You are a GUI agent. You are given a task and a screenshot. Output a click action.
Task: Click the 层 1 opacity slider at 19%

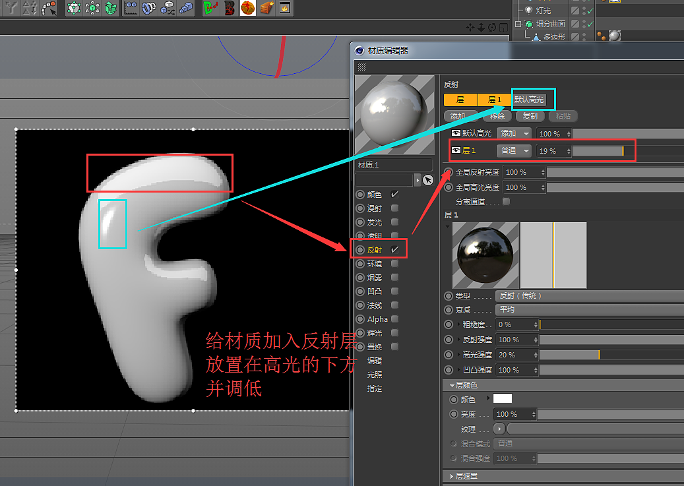pos(628,151)
